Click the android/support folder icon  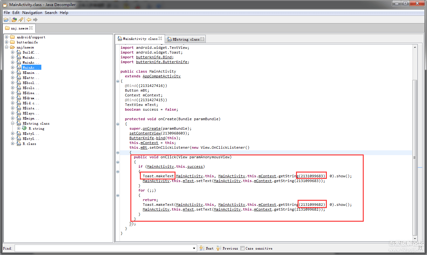pyautogui.click(x=12, y=37)
